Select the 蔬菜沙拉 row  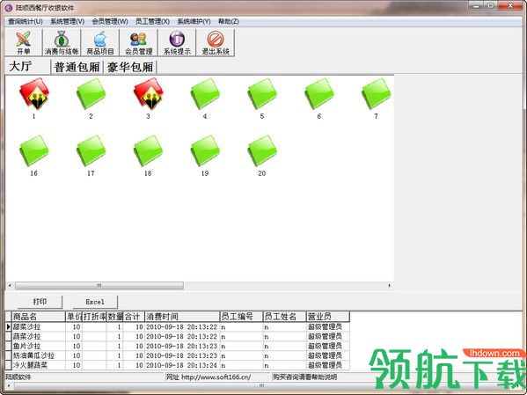click(x=177, y=336)
